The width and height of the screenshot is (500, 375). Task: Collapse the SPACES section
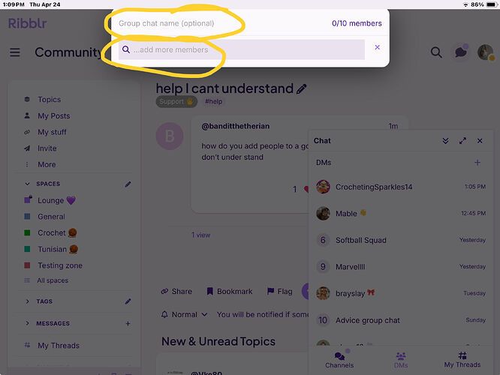(x=28, y=184)
